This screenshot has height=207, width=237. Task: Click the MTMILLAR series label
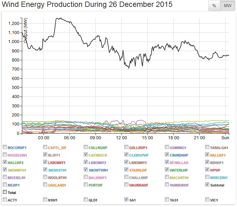pyautogui.click(x=179, y=162)
